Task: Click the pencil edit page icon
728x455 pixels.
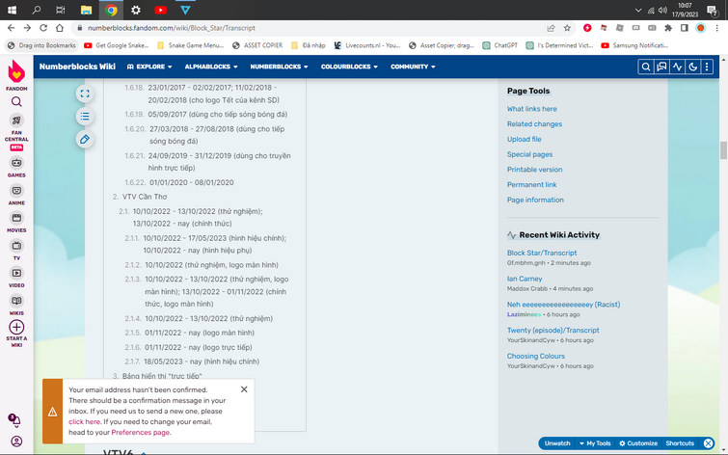Action: click(x=85, y=139)
